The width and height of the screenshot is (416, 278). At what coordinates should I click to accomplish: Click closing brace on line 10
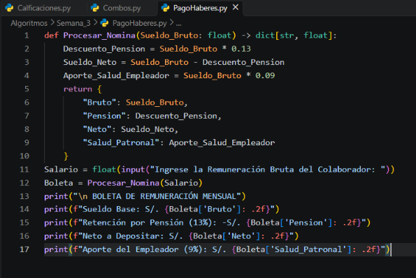click(66, 156)
